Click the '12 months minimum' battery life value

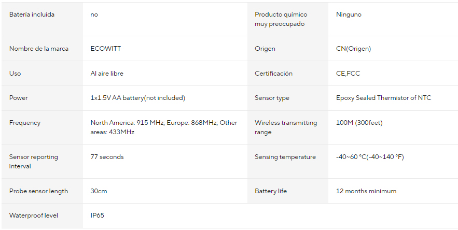pyautogui.click(x=366, y=191)
